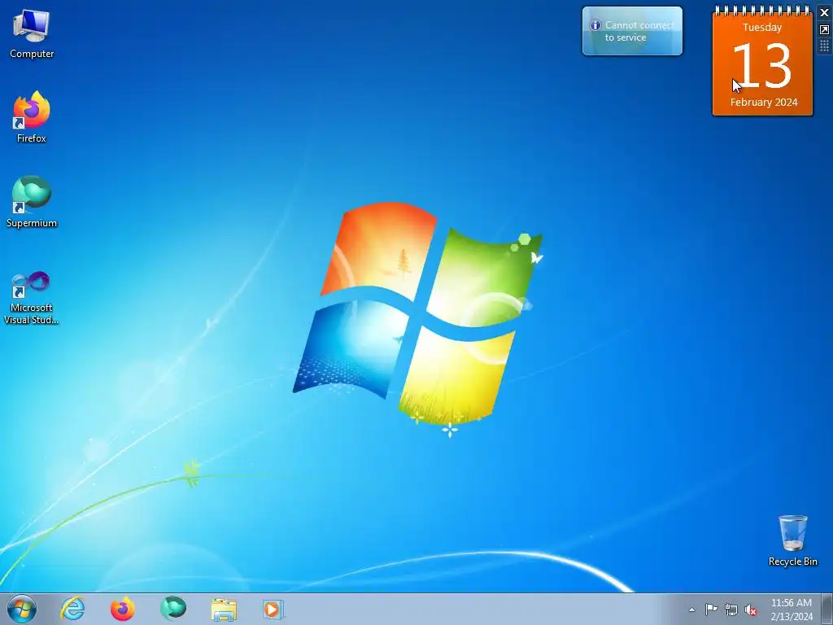Open Windows Media Player from the taskbar

coord(273,609)
